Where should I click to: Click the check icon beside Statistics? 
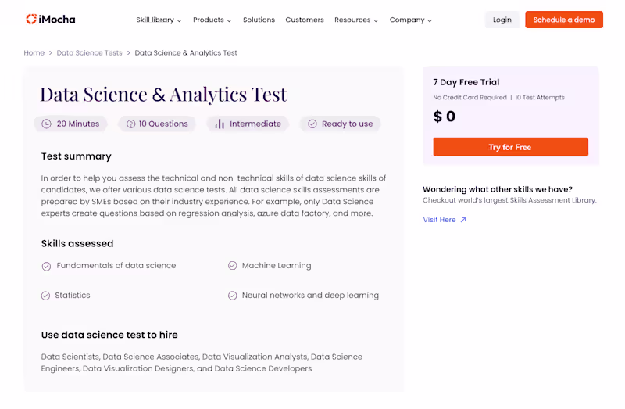point(46,296)
